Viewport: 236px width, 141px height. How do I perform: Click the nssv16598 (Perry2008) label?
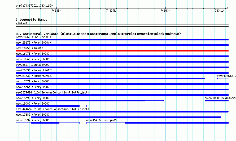[33, 98]
